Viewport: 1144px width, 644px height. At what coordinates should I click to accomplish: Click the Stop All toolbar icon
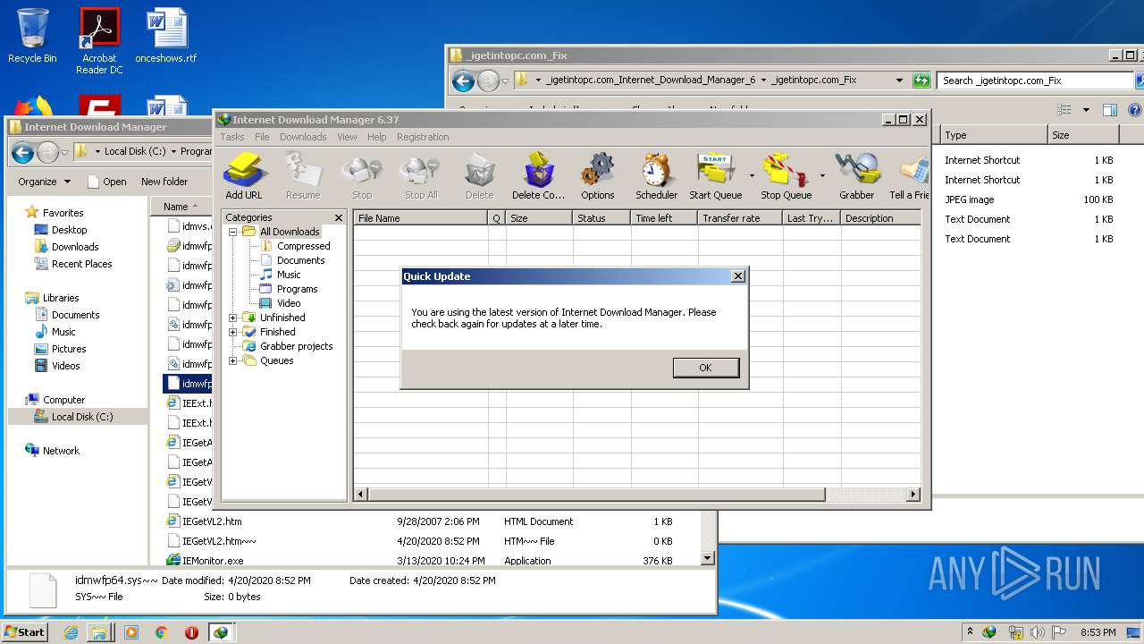tap(421, 176)
